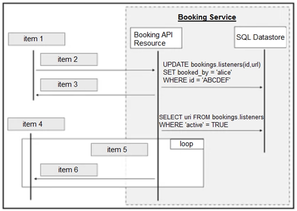The width and height of the screenshot is (297, 211).
Task: Select the arrow under the SELECT query
Action: (212, 131)
